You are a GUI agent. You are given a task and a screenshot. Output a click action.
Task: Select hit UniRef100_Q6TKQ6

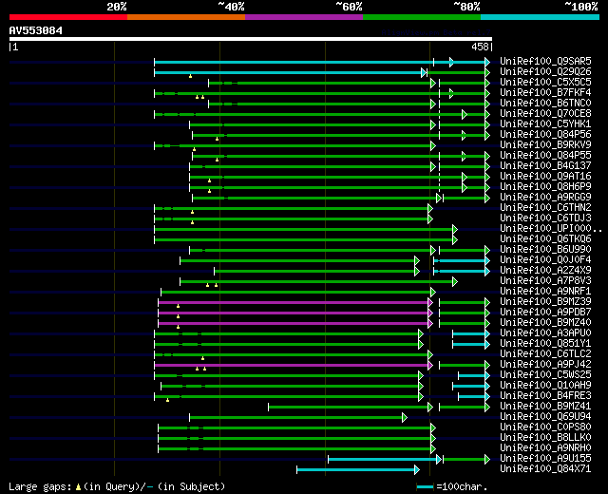click(x=545, y=239)
